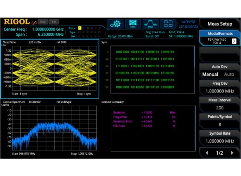Click symbol row starting 10111000 11111101
The image size is (241, 176).
(x=145, y=80)
